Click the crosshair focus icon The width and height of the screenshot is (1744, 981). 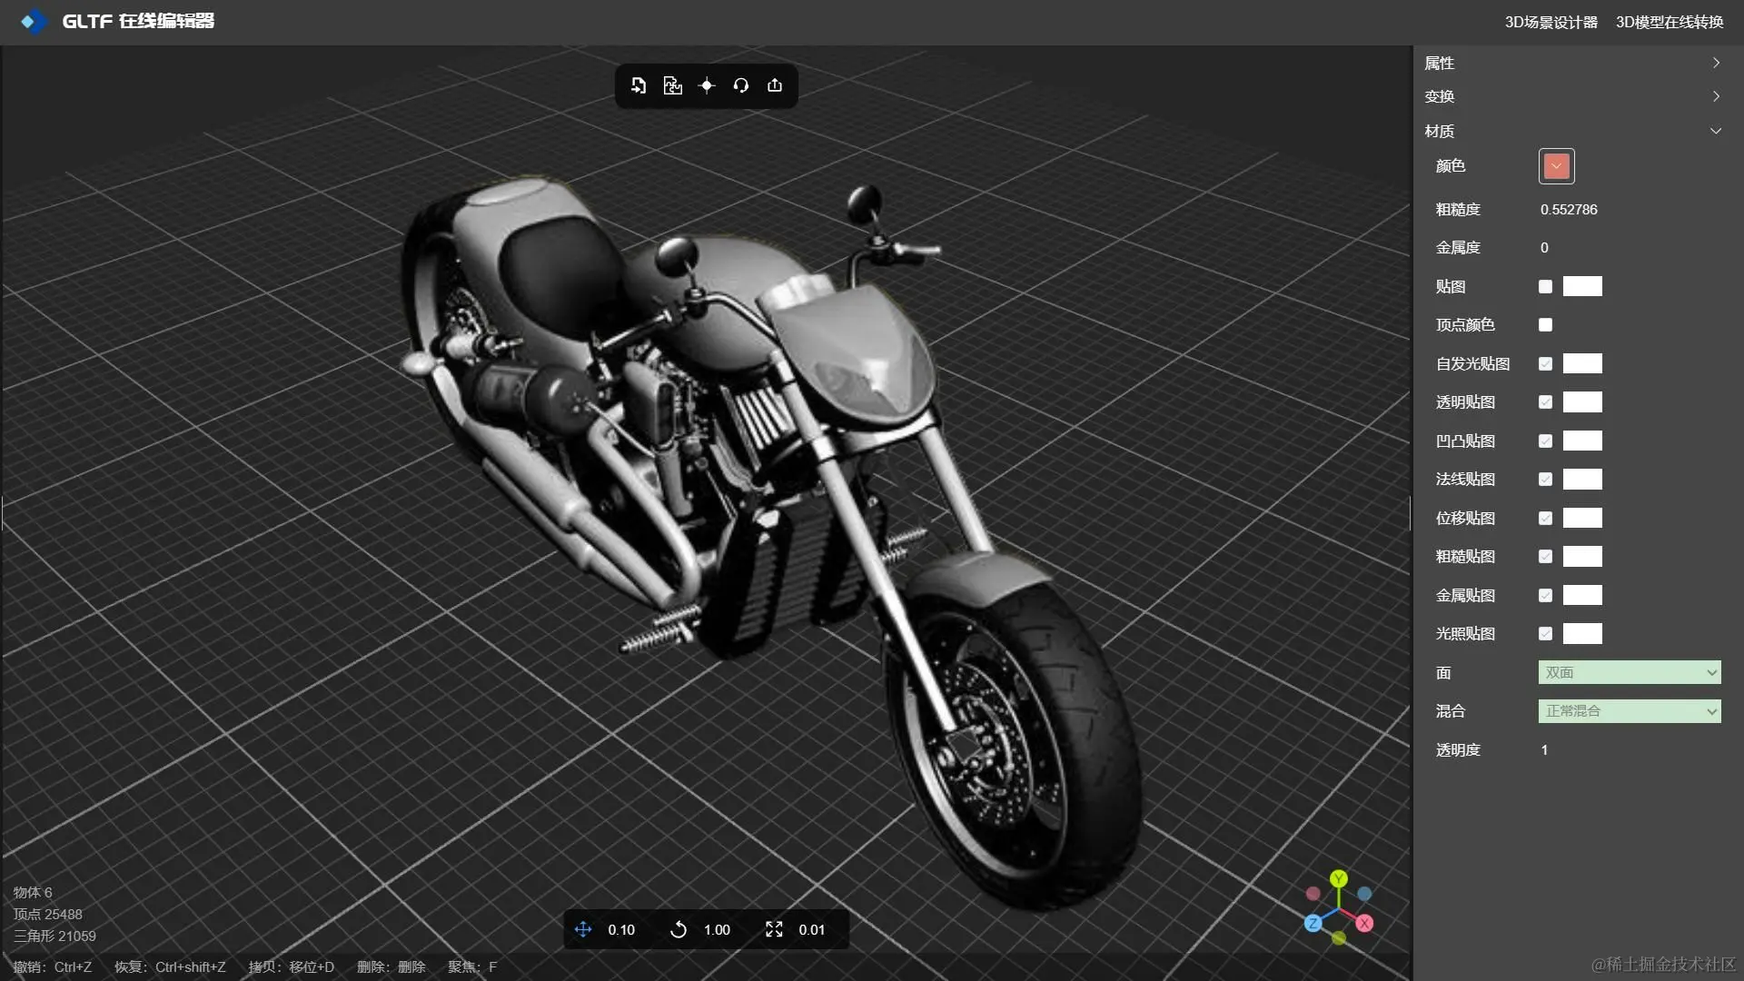pyautogui.click(x=707, y=85)
